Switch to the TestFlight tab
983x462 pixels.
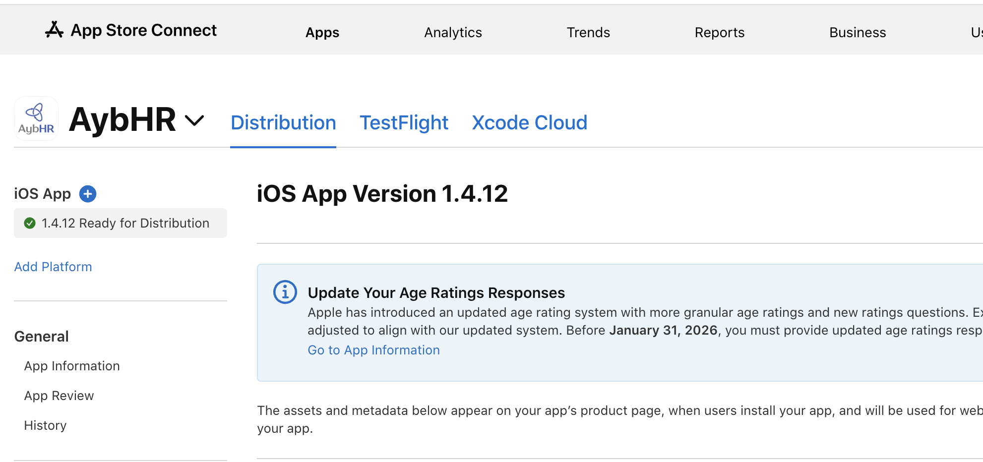tap(404, 123)
